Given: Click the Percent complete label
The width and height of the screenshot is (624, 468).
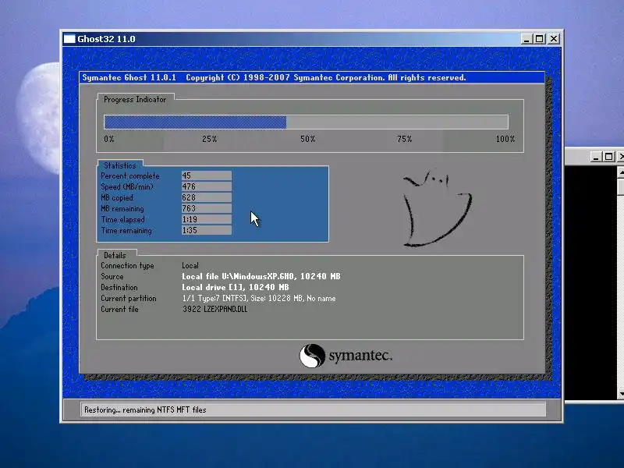Looking at the screenshot, I should (129, 176).
